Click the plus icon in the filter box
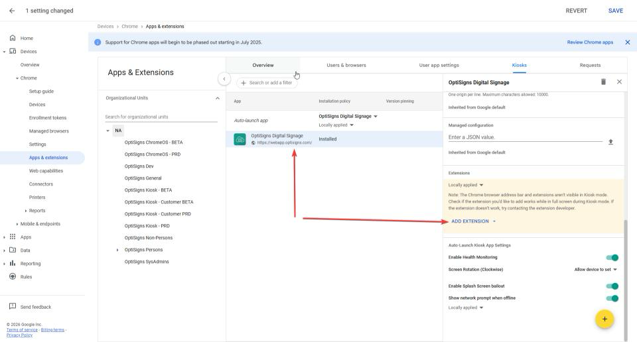Viewport: 637px width, 342px height. click(244, 83)
